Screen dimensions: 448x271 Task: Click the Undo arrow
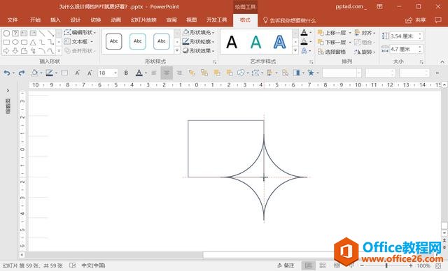coord(7,73)
